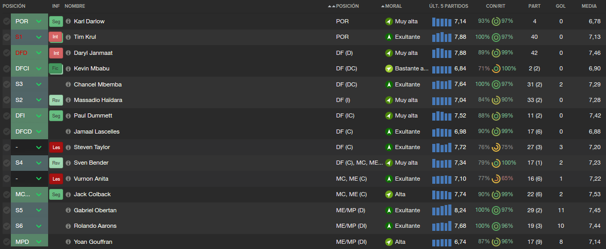Click Fic status badge for Kevin Mbabu
Screen dimensions: 606x249
[56, 69]
